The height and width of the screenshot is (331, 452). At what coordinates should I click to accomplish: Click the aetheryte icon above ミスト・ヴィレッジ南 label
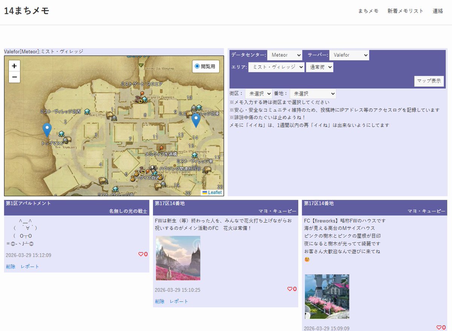coord(115,189)
